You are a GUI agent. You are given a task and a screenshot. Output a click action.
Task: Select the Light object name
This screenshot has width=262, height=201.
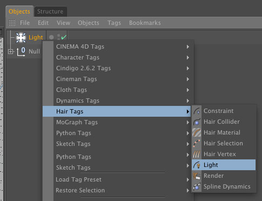[36, 37]
